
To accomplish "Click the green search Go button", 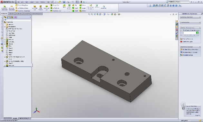I will coord(197,33).
